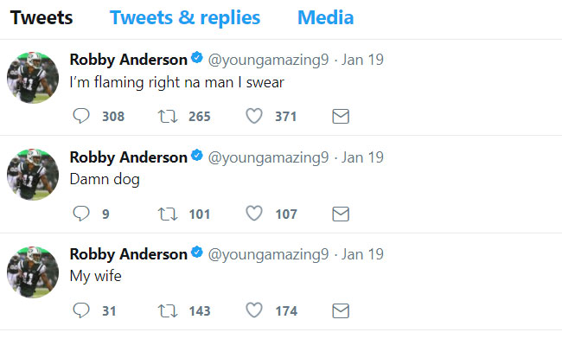
Task: Open profile avatar next to "Damn dog" tweet
Action: (x=33, y=175)
